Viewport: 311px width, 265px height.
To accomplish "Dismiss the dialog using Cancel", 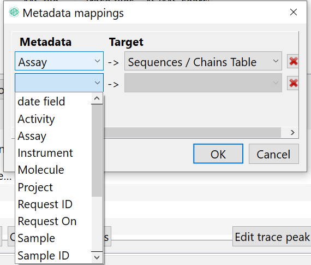I will point(274,154).
